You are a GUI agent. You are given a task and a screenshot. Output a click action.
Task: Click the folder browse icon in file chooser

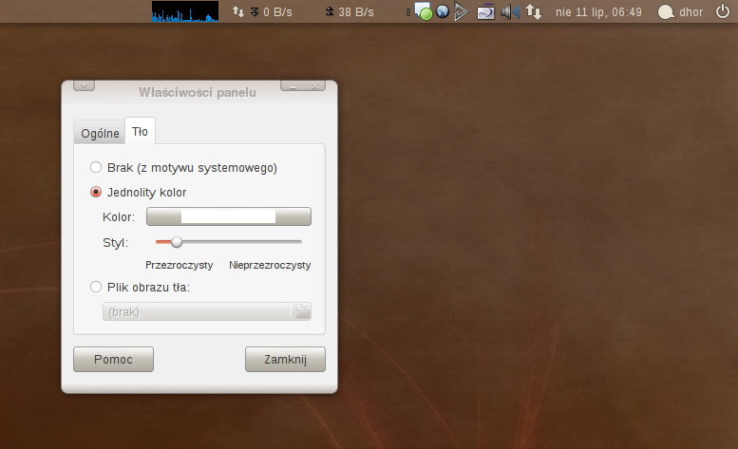click(302, 311)
